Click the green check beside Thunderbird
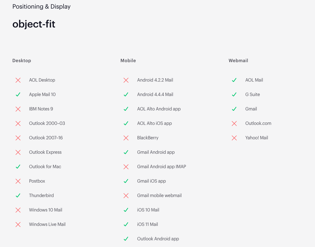This screenshot has width=315, height=247. coord(18,196)
